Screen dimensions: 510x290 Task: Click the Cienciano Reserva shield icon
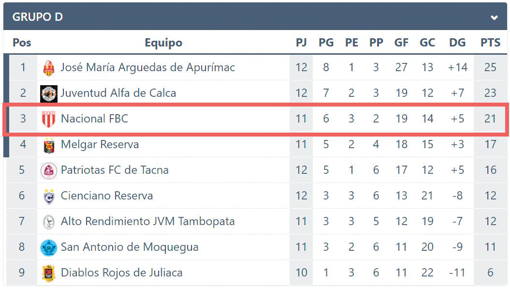(x=49, y=197)
